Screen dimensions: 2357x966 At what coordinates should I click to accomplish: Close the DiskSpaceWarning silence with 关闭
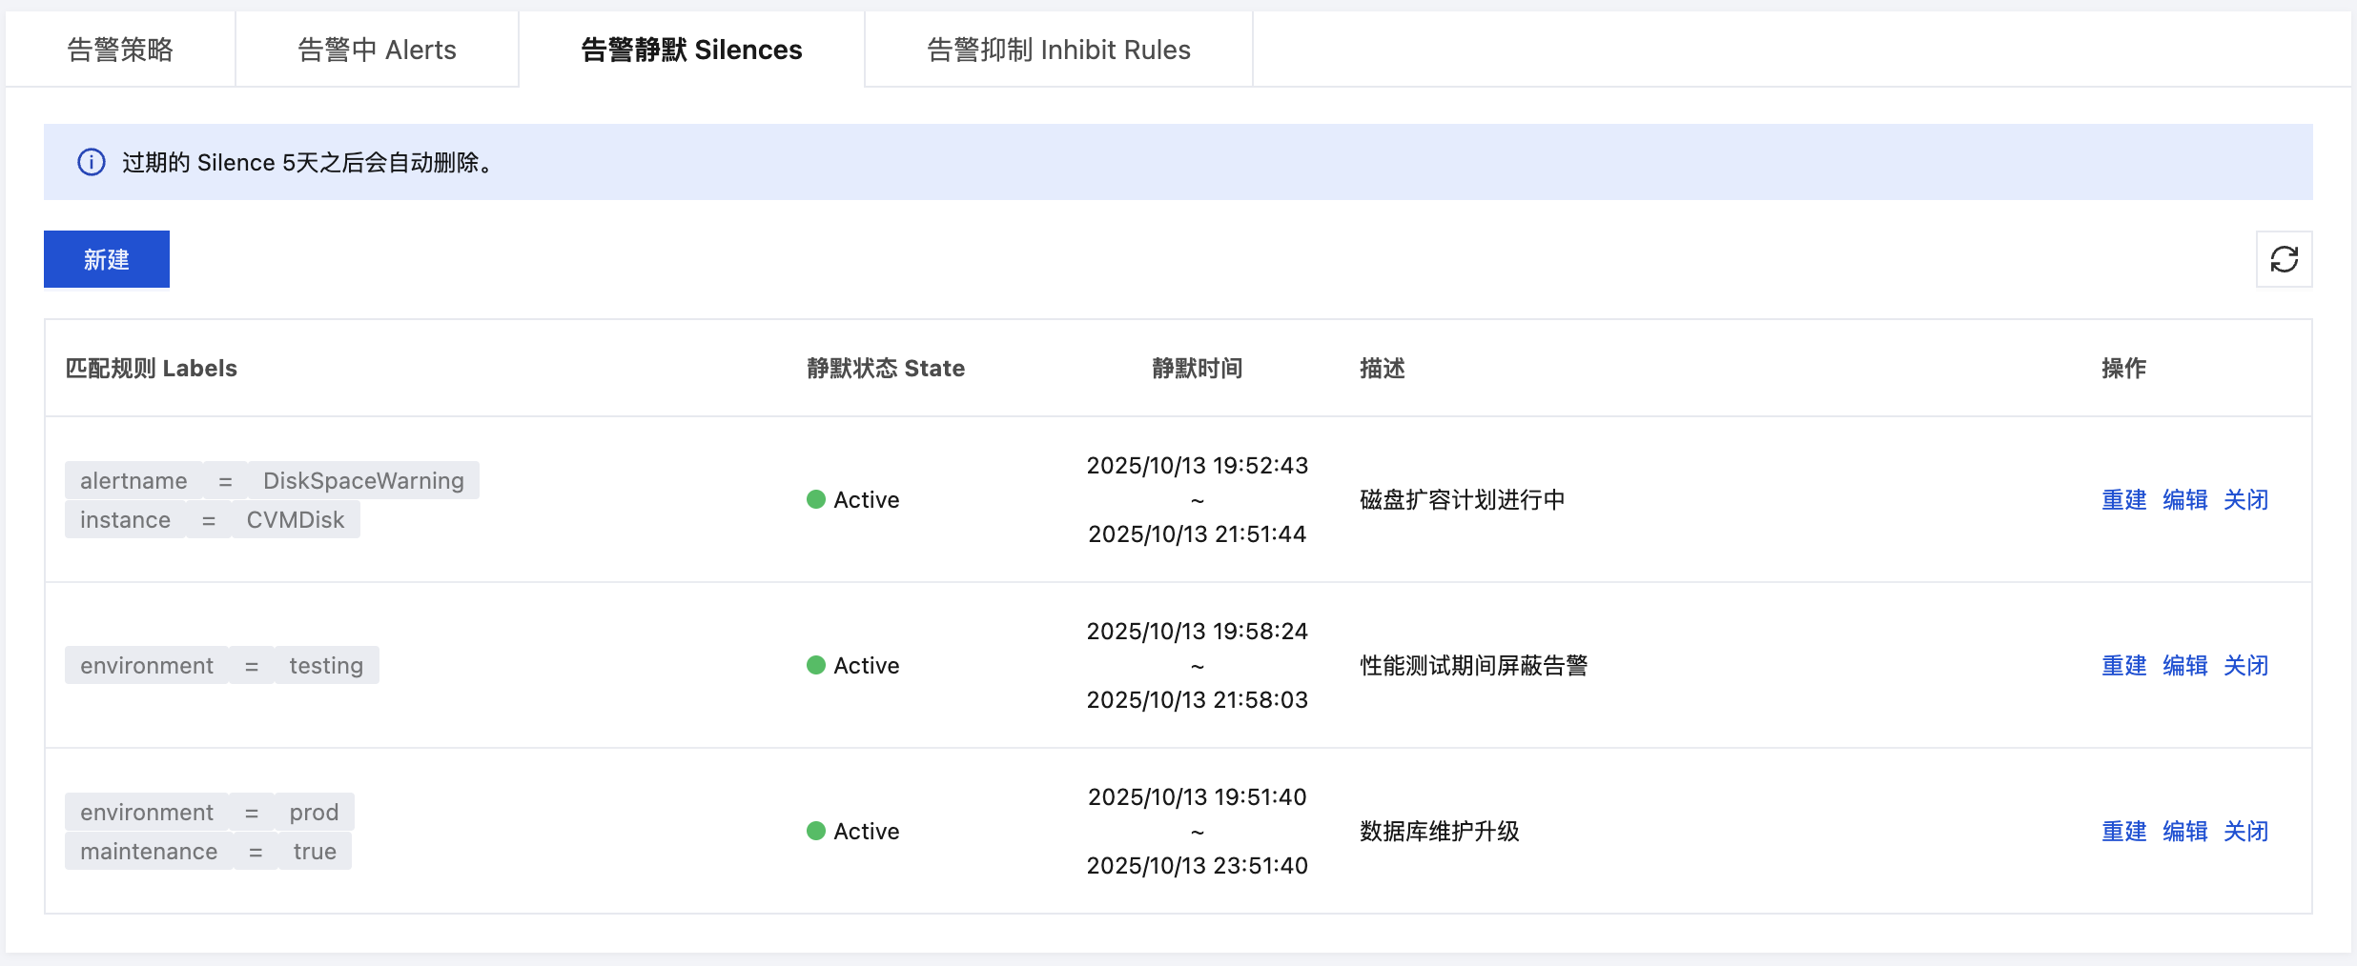[x=2246, y=499]
